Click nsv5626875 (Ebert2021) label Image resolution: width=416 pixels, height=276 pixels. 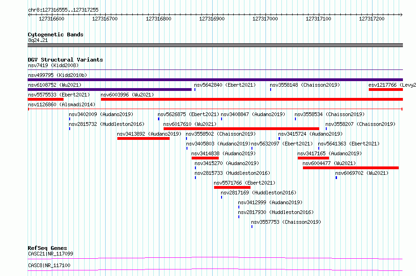pyautogui.click(x=188, y=114)
